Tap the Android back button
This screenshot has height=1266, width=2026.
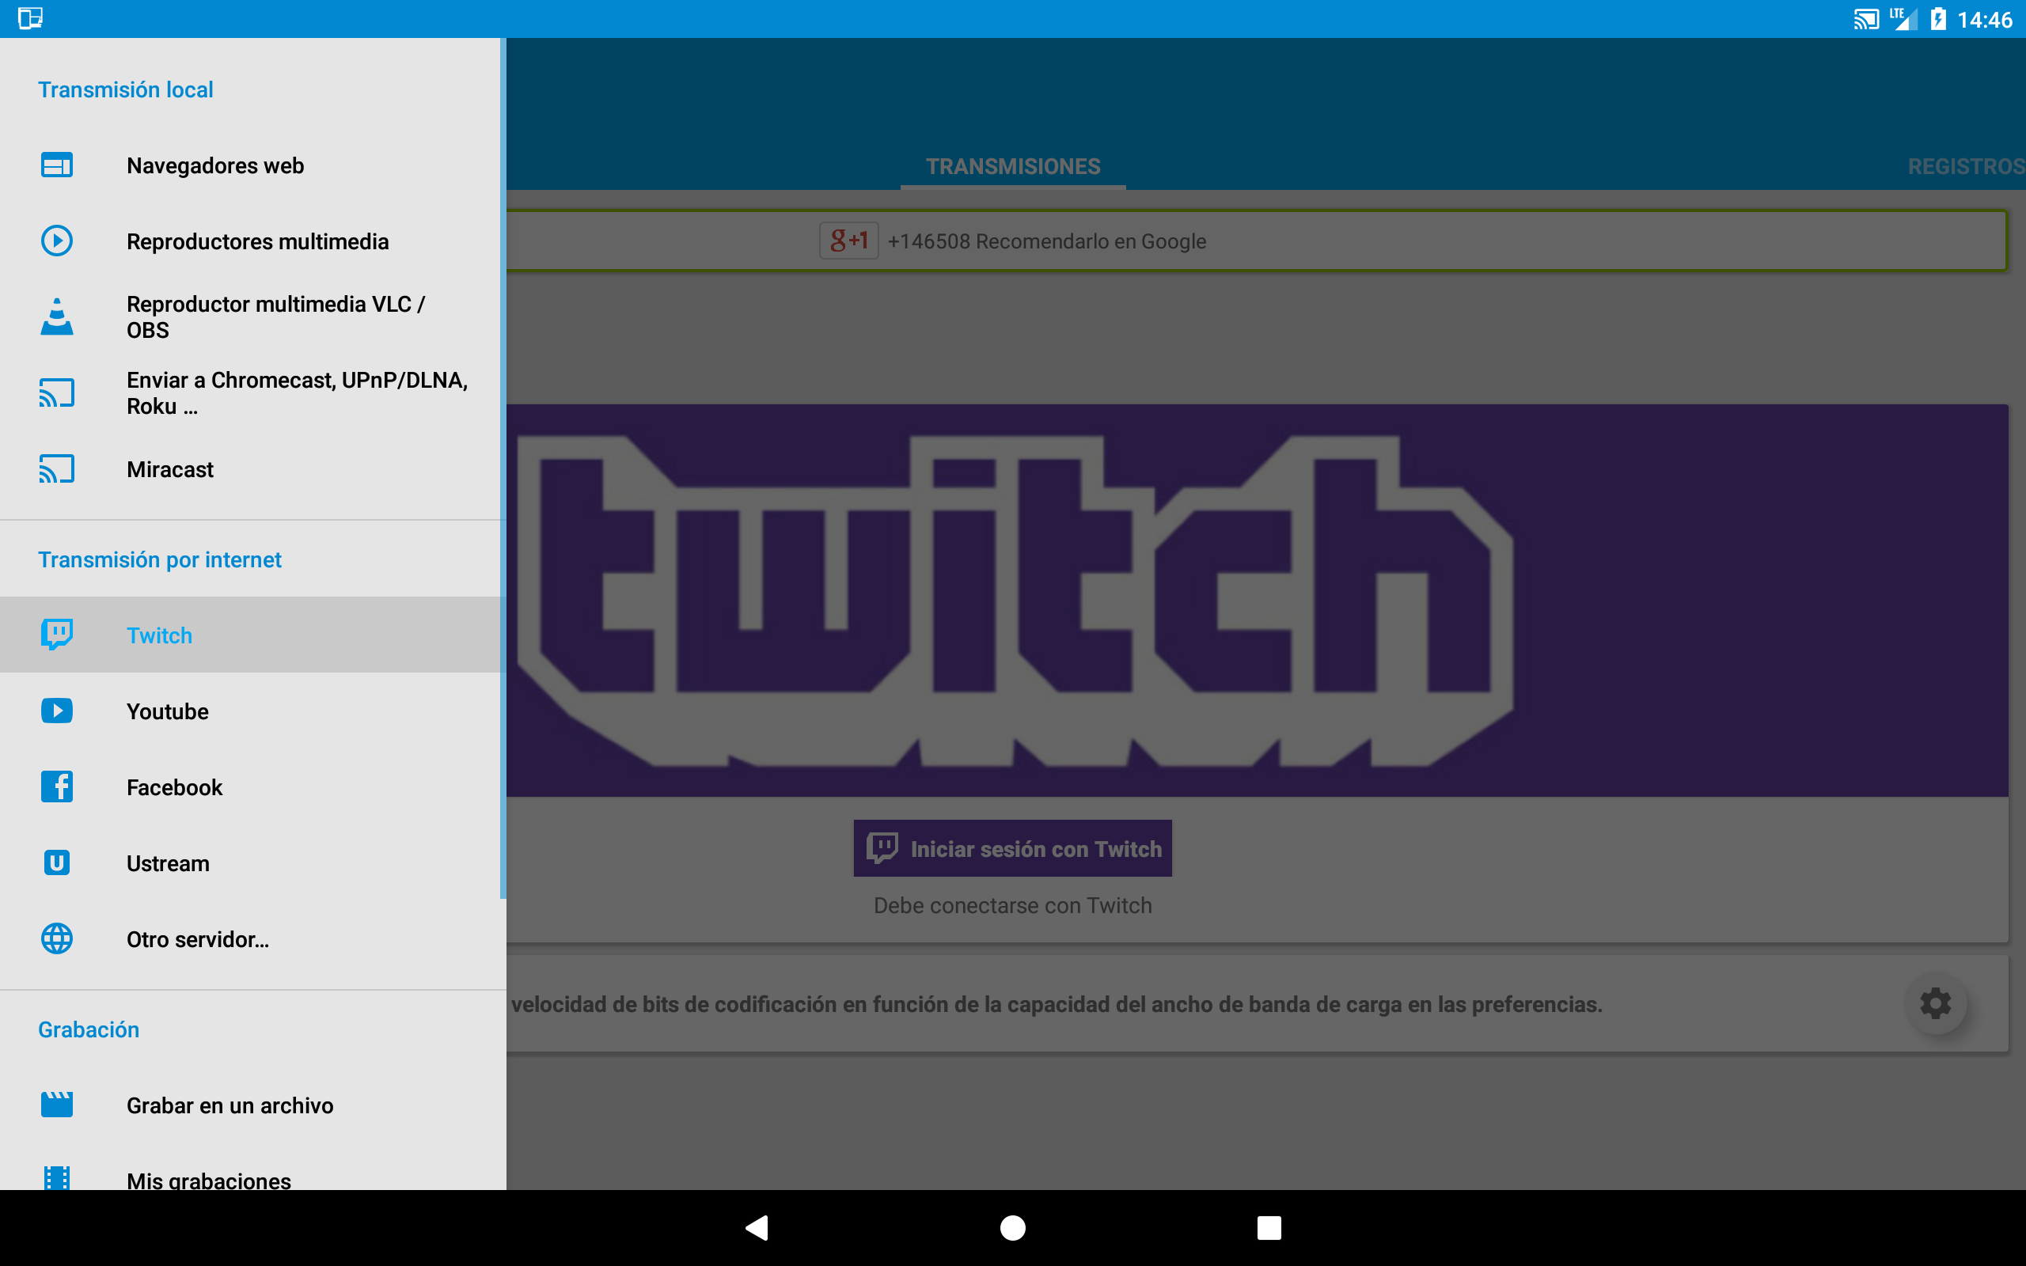click(x=757, y=1227)
